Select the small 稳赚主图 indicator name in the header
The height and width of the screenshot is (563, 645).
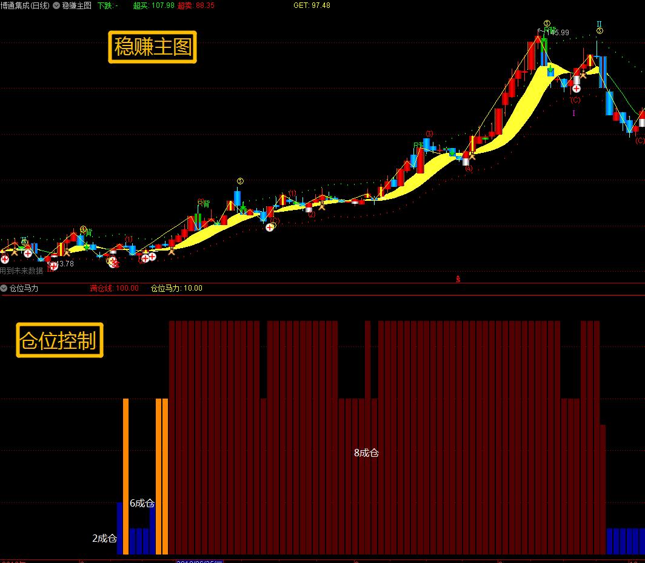tap(76, 5)
